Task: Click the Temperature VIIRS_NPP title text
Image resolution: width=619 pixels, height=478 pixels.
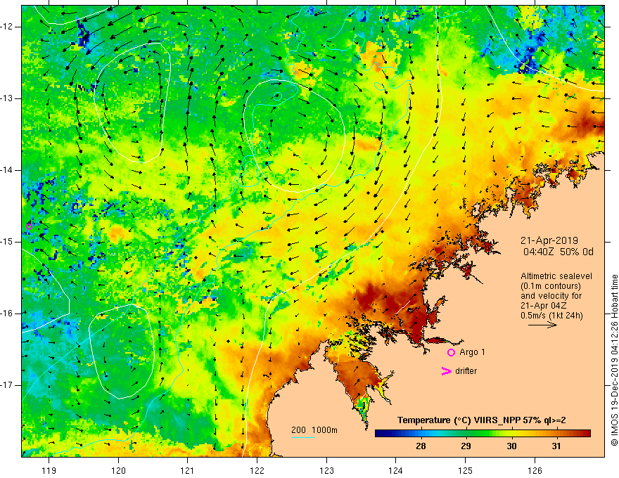Action: 482,420
